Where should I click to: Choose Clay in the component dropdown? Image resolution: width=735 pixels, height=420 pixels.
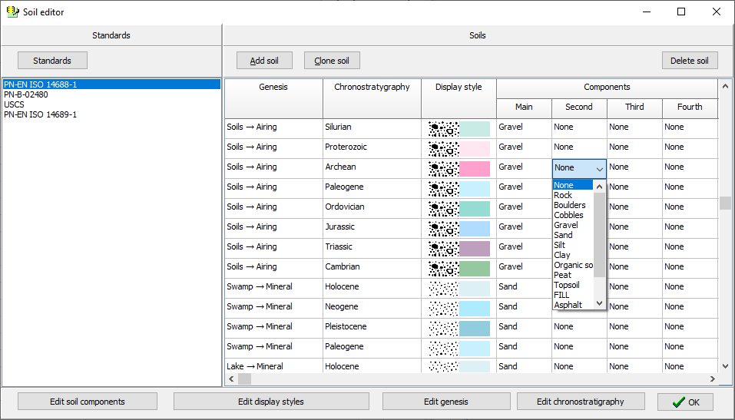point(562,255)
